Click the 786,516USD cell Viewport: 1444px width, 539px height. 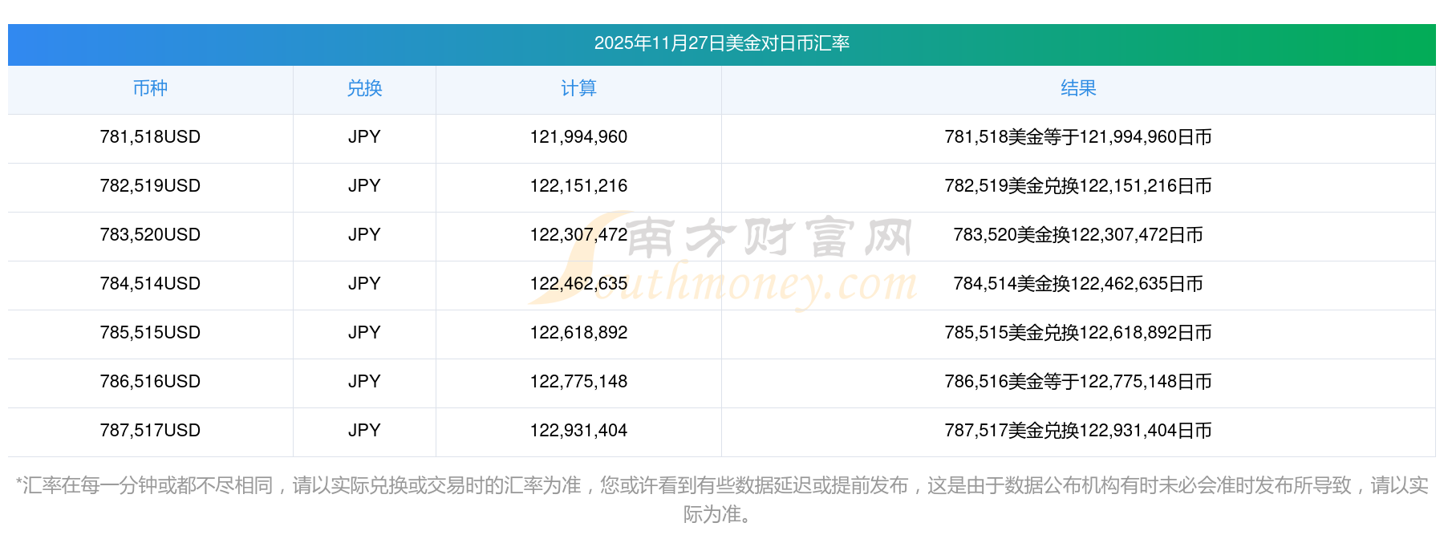[150, 382]
